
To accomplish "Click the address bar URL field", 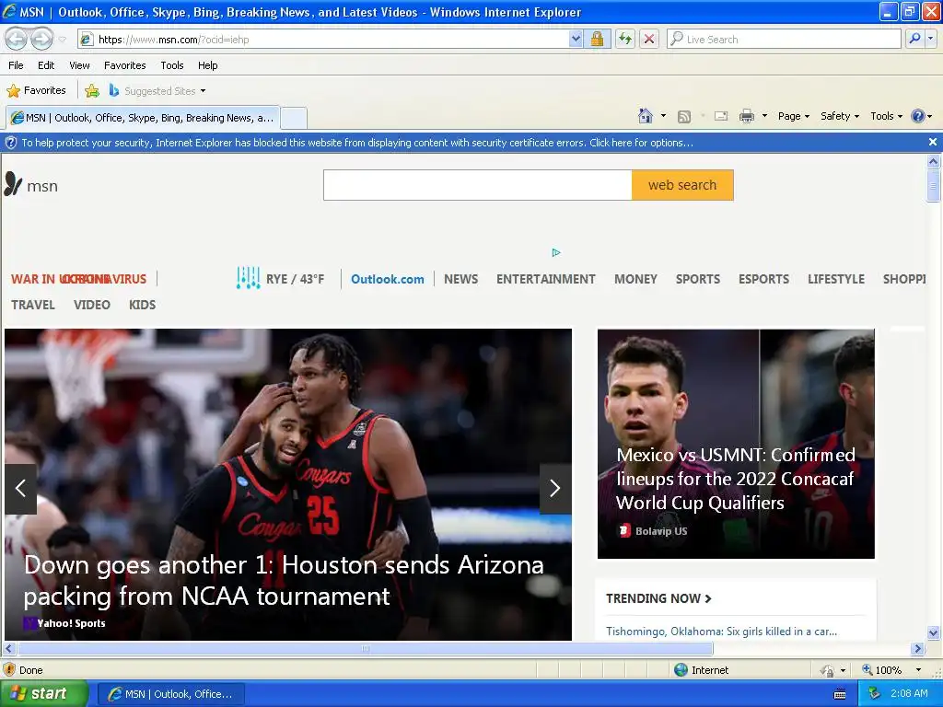I will [x=325, y=39].
